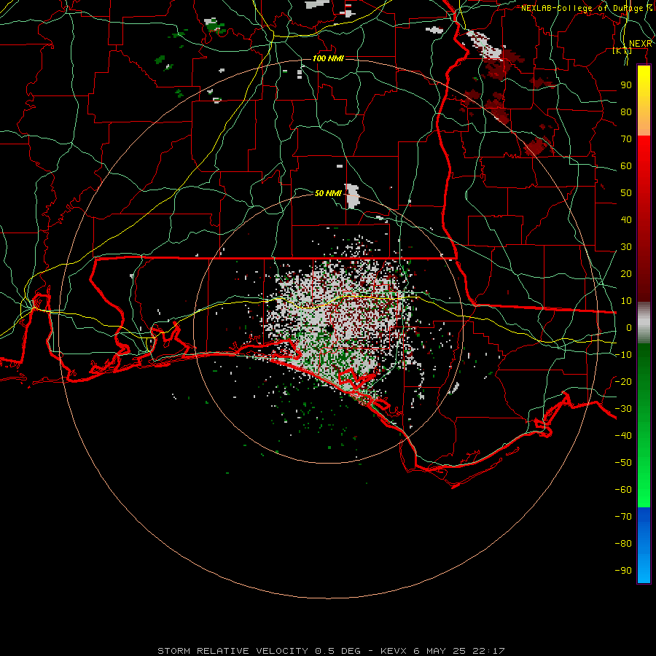
Task: Click the -30 value on velocity scale
Action: pyautogui.click(x=623, y=409)
